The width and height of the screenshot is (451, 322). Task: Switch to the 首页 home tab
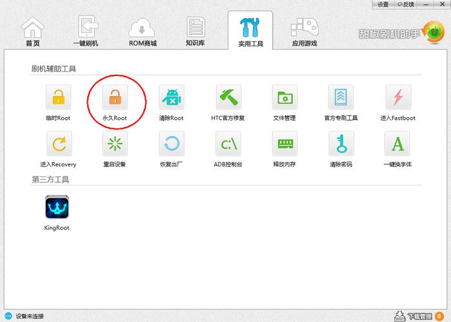pos(33,32)
